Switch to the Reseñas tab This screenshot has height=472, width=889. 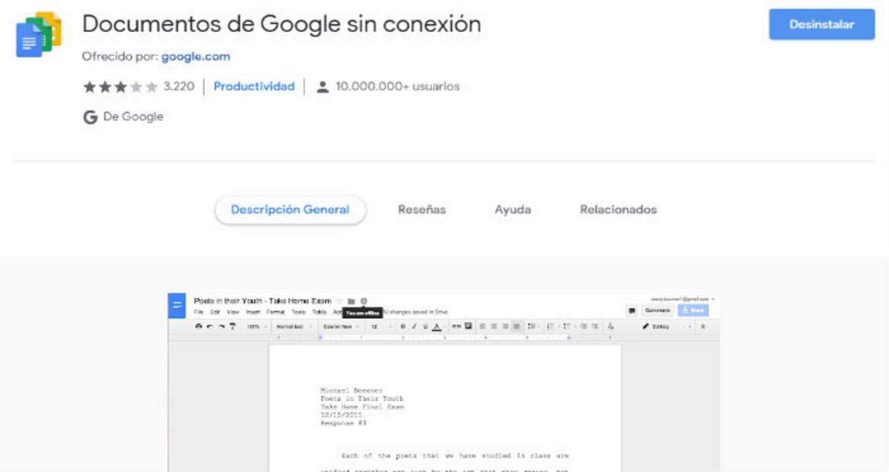422,209
